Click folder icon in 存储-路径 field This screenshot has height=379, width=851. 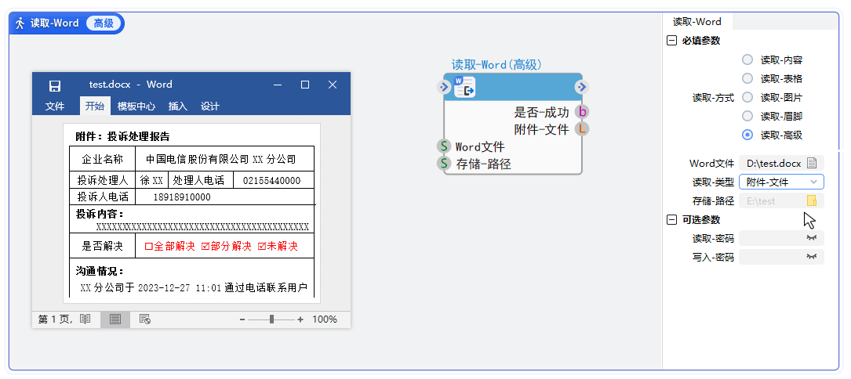(812, 201)
